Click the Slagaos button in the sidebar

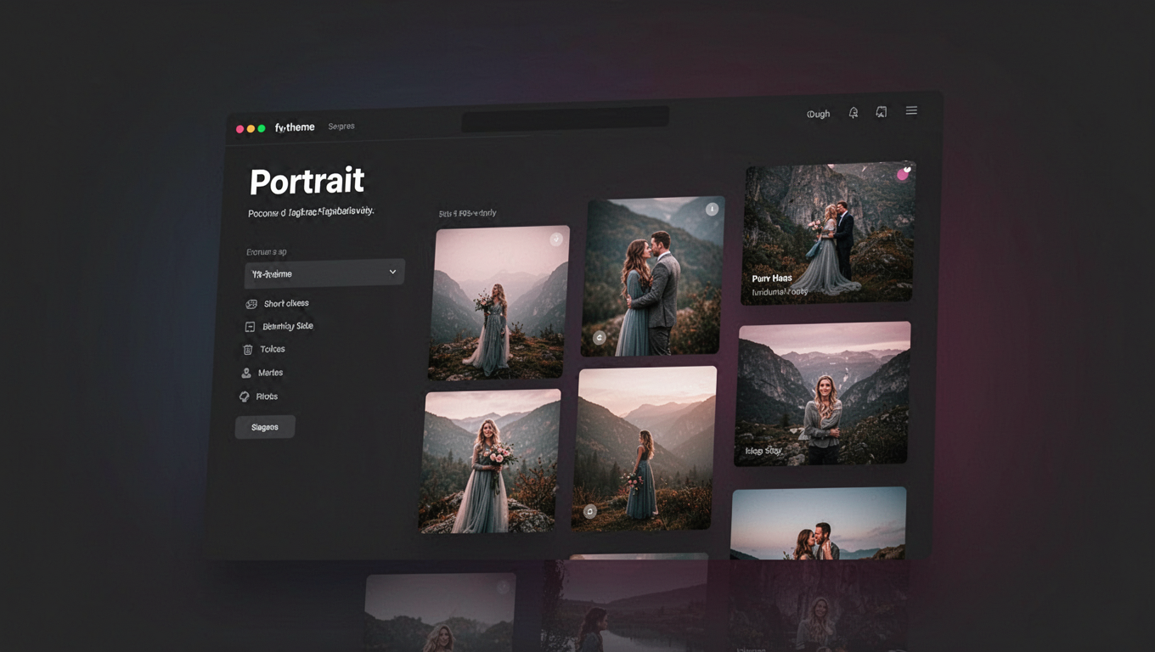pos(265,426)
